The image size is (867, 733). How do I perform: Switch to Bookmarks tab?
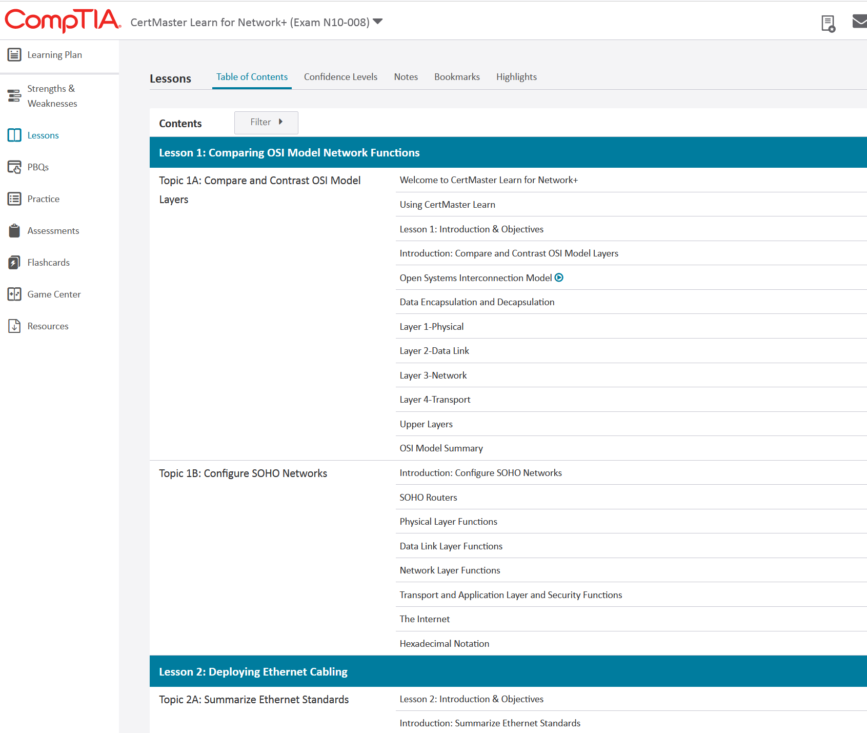point(457,77)
